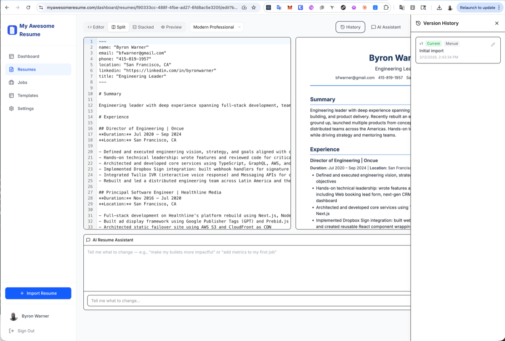Viewport: 505px width, 341px height.
Task: Enable the Stacked layout view
Action: (x=143, y=27)
